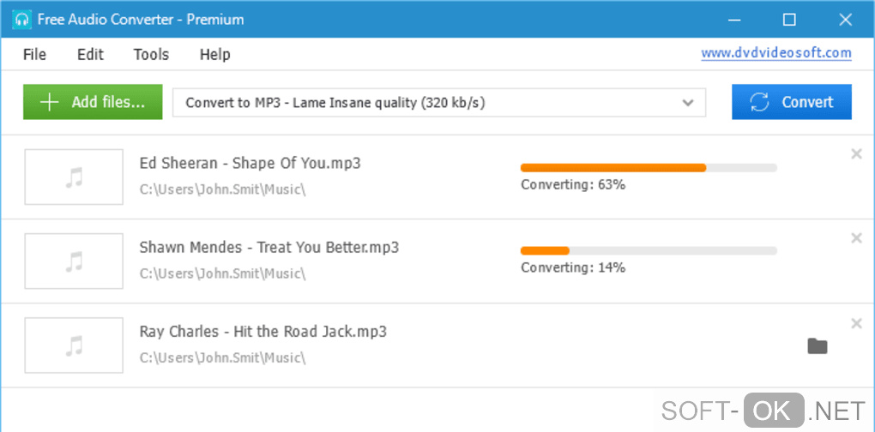Click music note thumbnail of Shawn Mendes track

coord(74,261)
